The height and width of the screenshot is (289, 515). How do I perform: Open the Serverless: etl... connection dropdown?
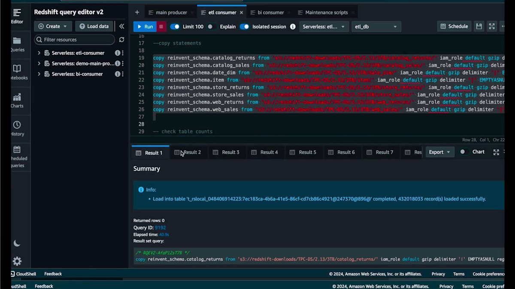coord(324,27)
